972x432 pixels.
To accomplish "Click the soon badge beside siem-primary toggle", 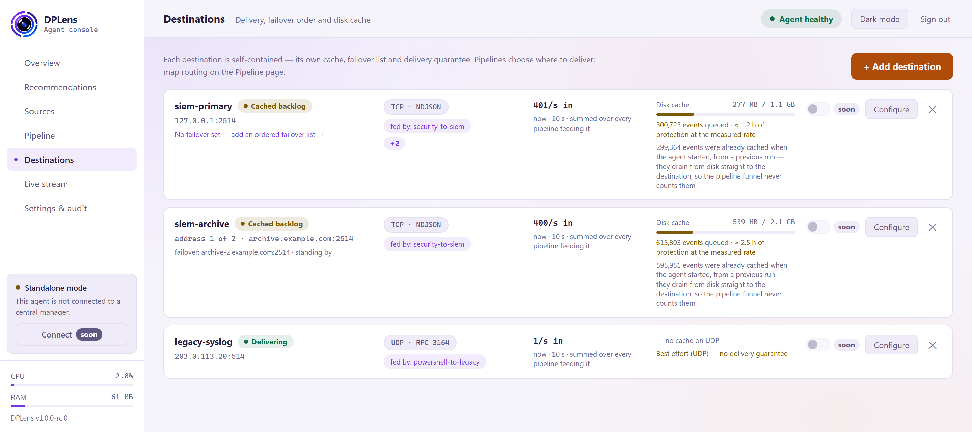I will click(846, 109).
